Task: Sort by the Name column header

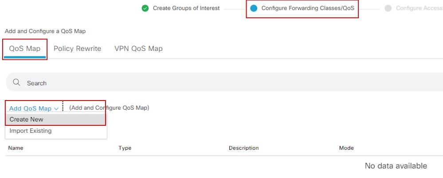Action: point(16,148)
